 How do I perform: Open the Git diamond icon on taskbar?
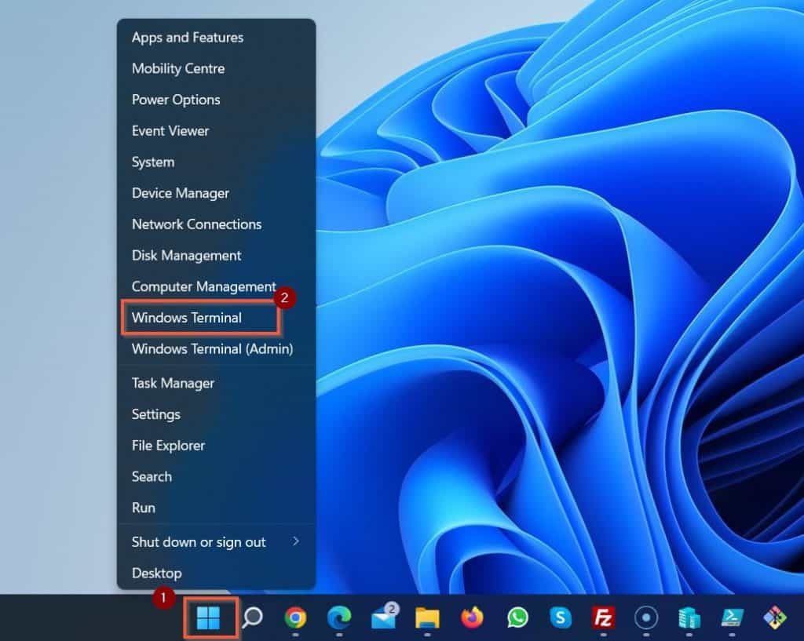tap(775, 617)
